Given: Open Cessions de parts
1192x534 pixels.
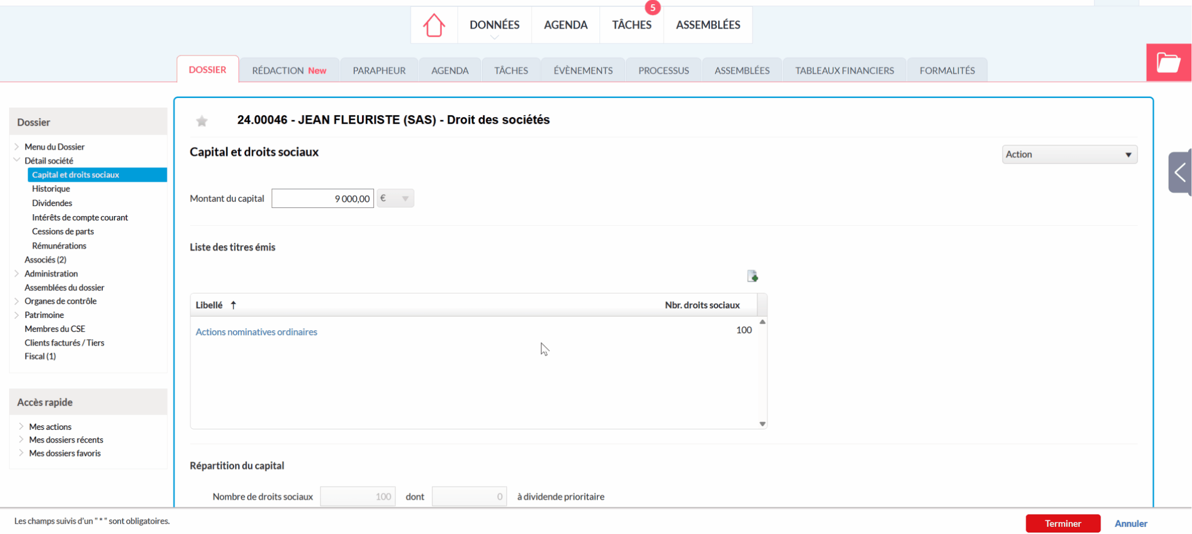Looking at the screenshot, I should tap(63, 231).
